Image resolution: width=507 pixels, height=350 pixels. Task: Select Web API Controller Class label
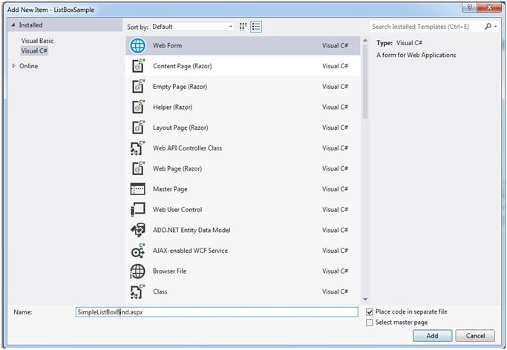click(x=187, y=148)
